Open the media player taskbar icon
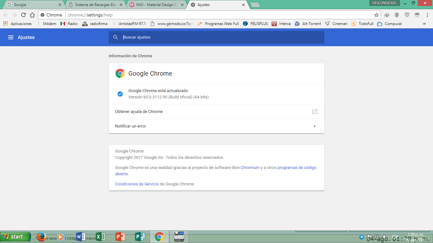This screenshot has height=243, width=433. (61, 237)
